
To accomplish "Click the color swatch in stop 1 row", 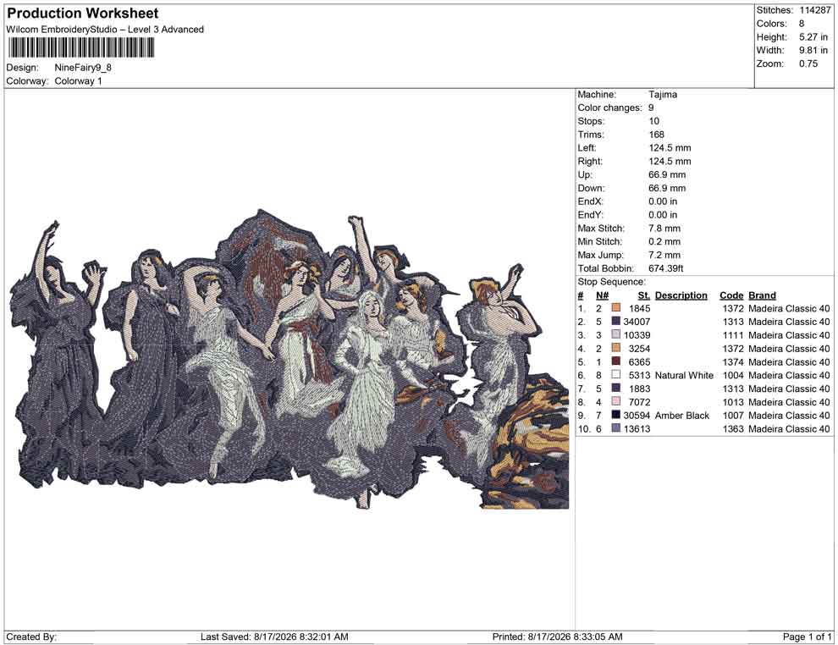I will [x=616, y=308].
